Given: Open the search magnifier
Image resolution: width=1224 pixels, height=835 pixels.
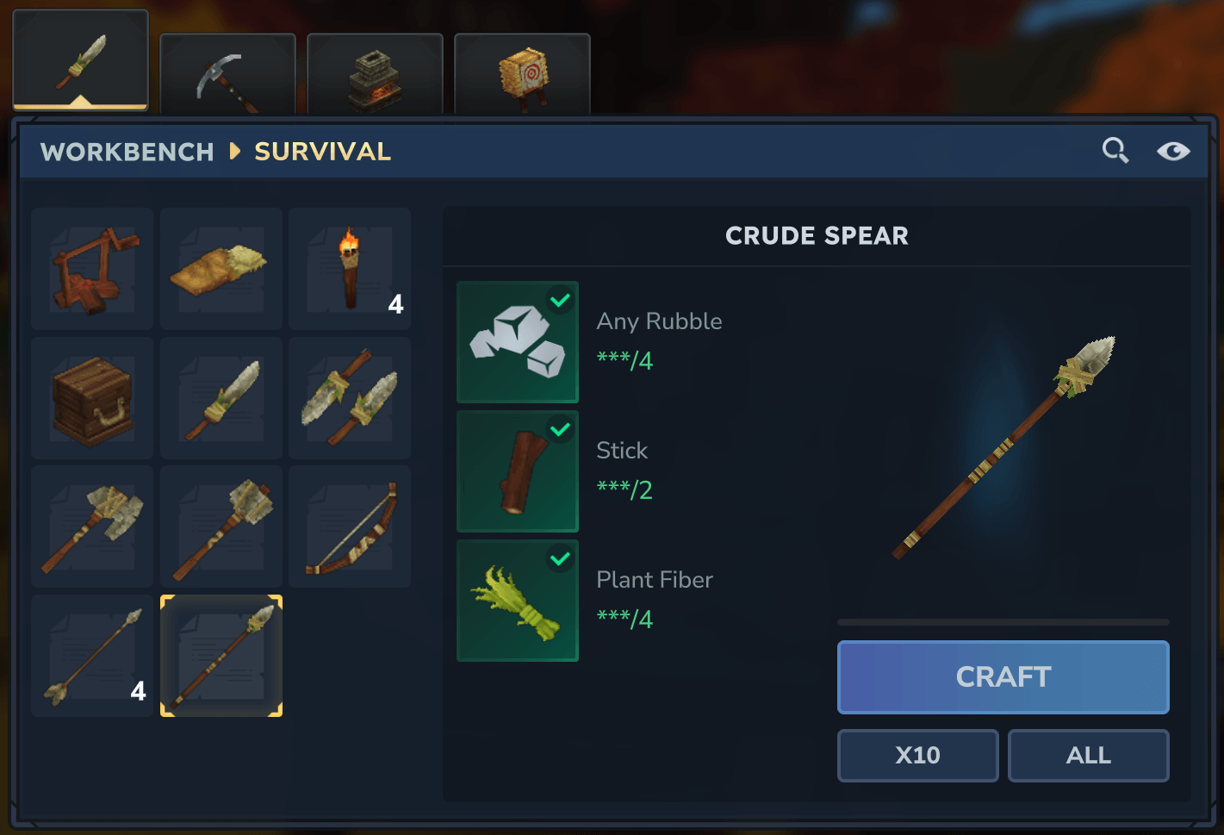Looking at the screenshot, I should [1115, 151].
